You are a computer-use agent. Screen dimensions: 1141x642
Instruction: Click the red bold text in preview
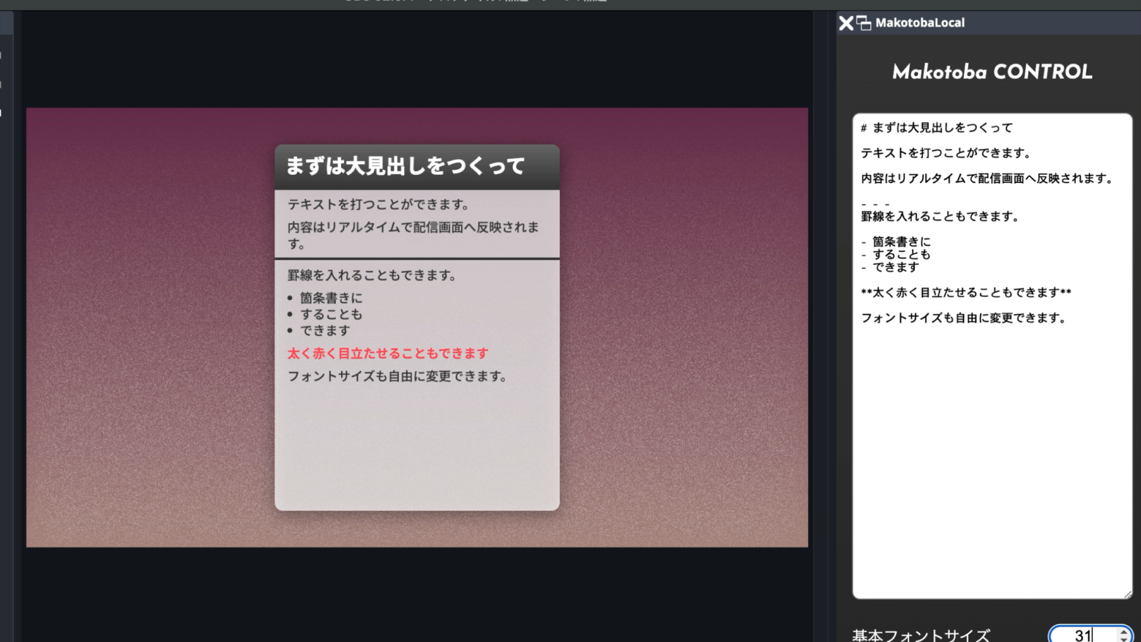388,354
